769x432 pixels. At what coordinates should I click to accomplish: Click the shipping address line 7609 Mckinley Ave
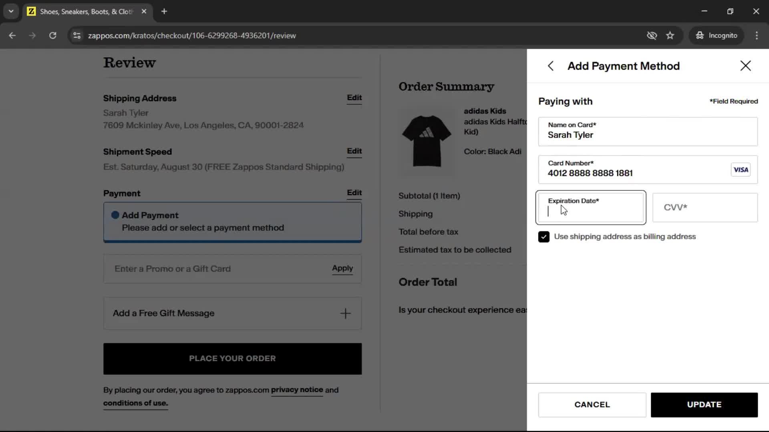click(x=203, y=126)
